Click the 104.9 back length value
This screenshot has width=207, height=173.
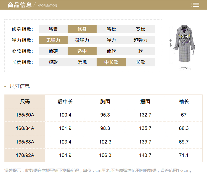65,155
